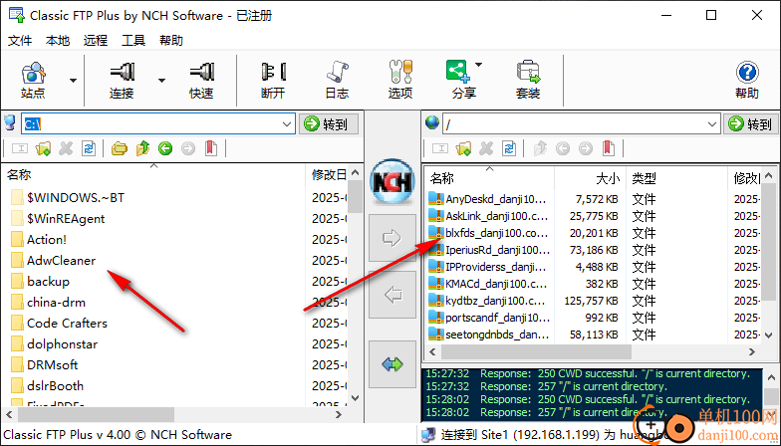
Task: Open the 远程 menu
Action: click(96, 40)
